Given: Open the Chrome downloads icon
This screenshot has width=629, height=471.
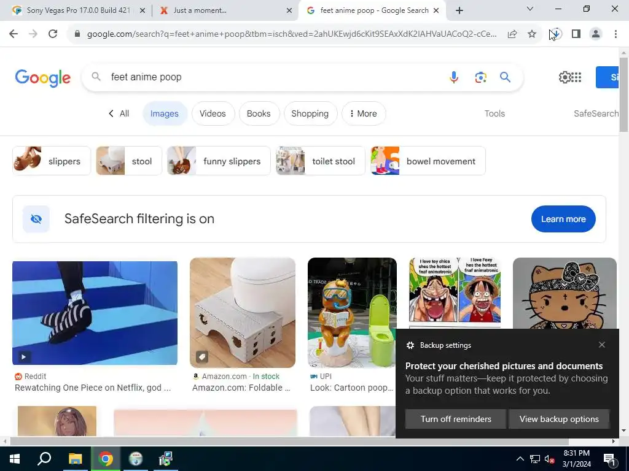Looking at the screenshot, I should click(x=556, y=34).
